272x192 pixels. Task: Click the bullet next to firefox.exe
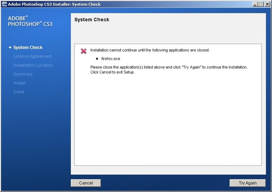[x=97, y=59]
